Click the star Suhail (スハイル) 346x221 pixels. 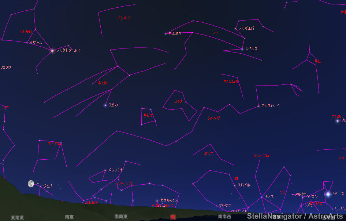235,185
